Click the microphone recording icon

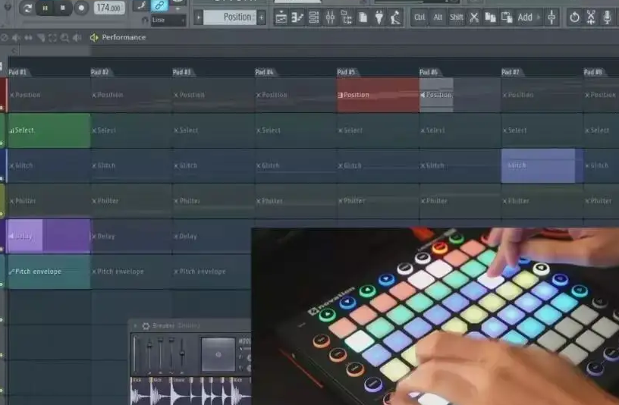[x=607, y=17]
